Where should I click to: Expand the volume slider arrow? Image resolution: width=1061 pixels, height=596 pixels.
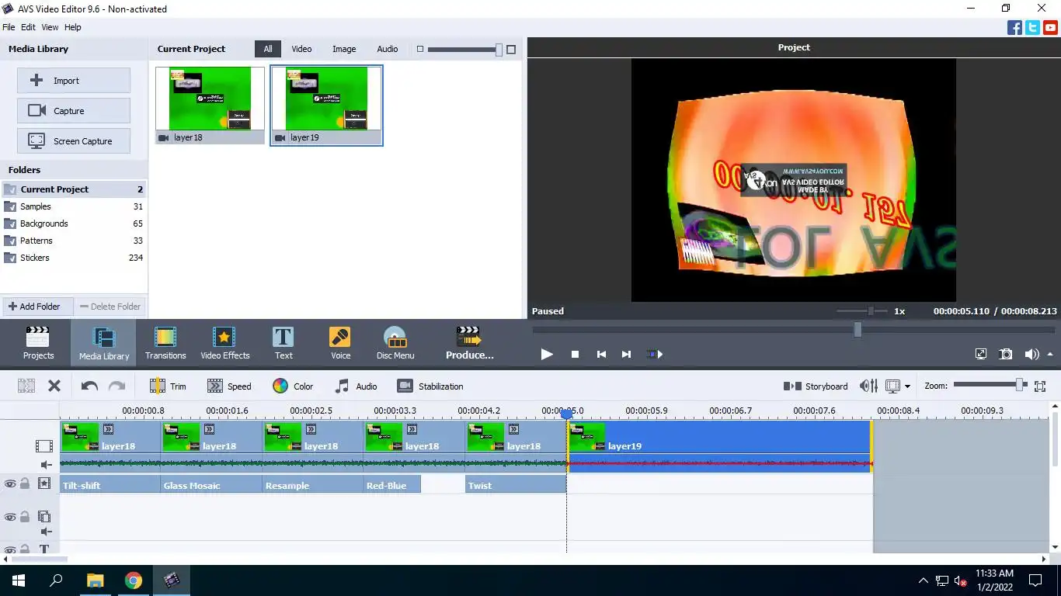(x=1050, y=354)
